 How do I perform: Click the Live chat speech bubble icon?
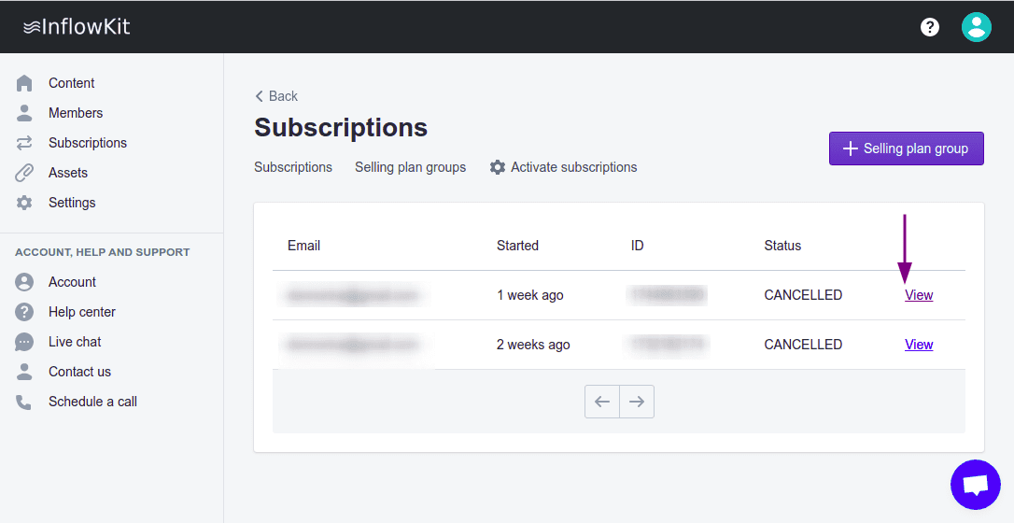tap(24, 342)
